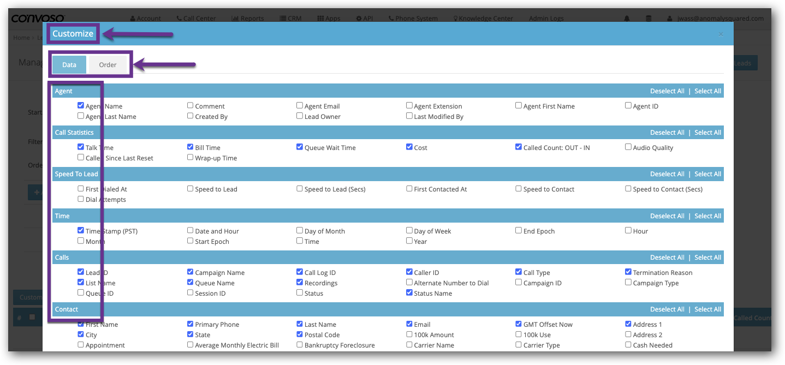Open the Convoso logo home link
The width and height of the screenshot is (785, 365).
click(38, 18)
